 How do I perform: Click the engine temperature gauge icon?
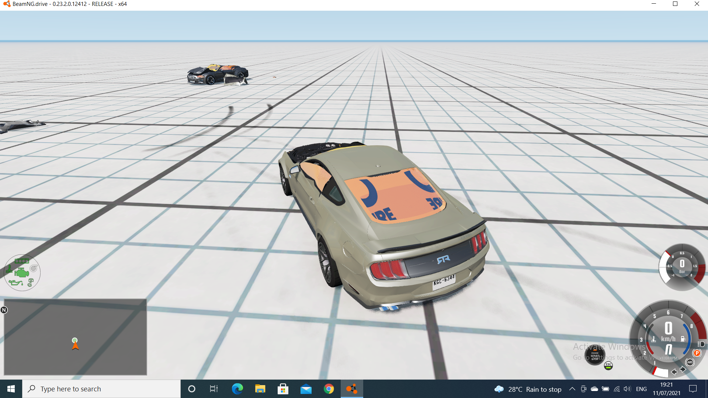point(653,339)
